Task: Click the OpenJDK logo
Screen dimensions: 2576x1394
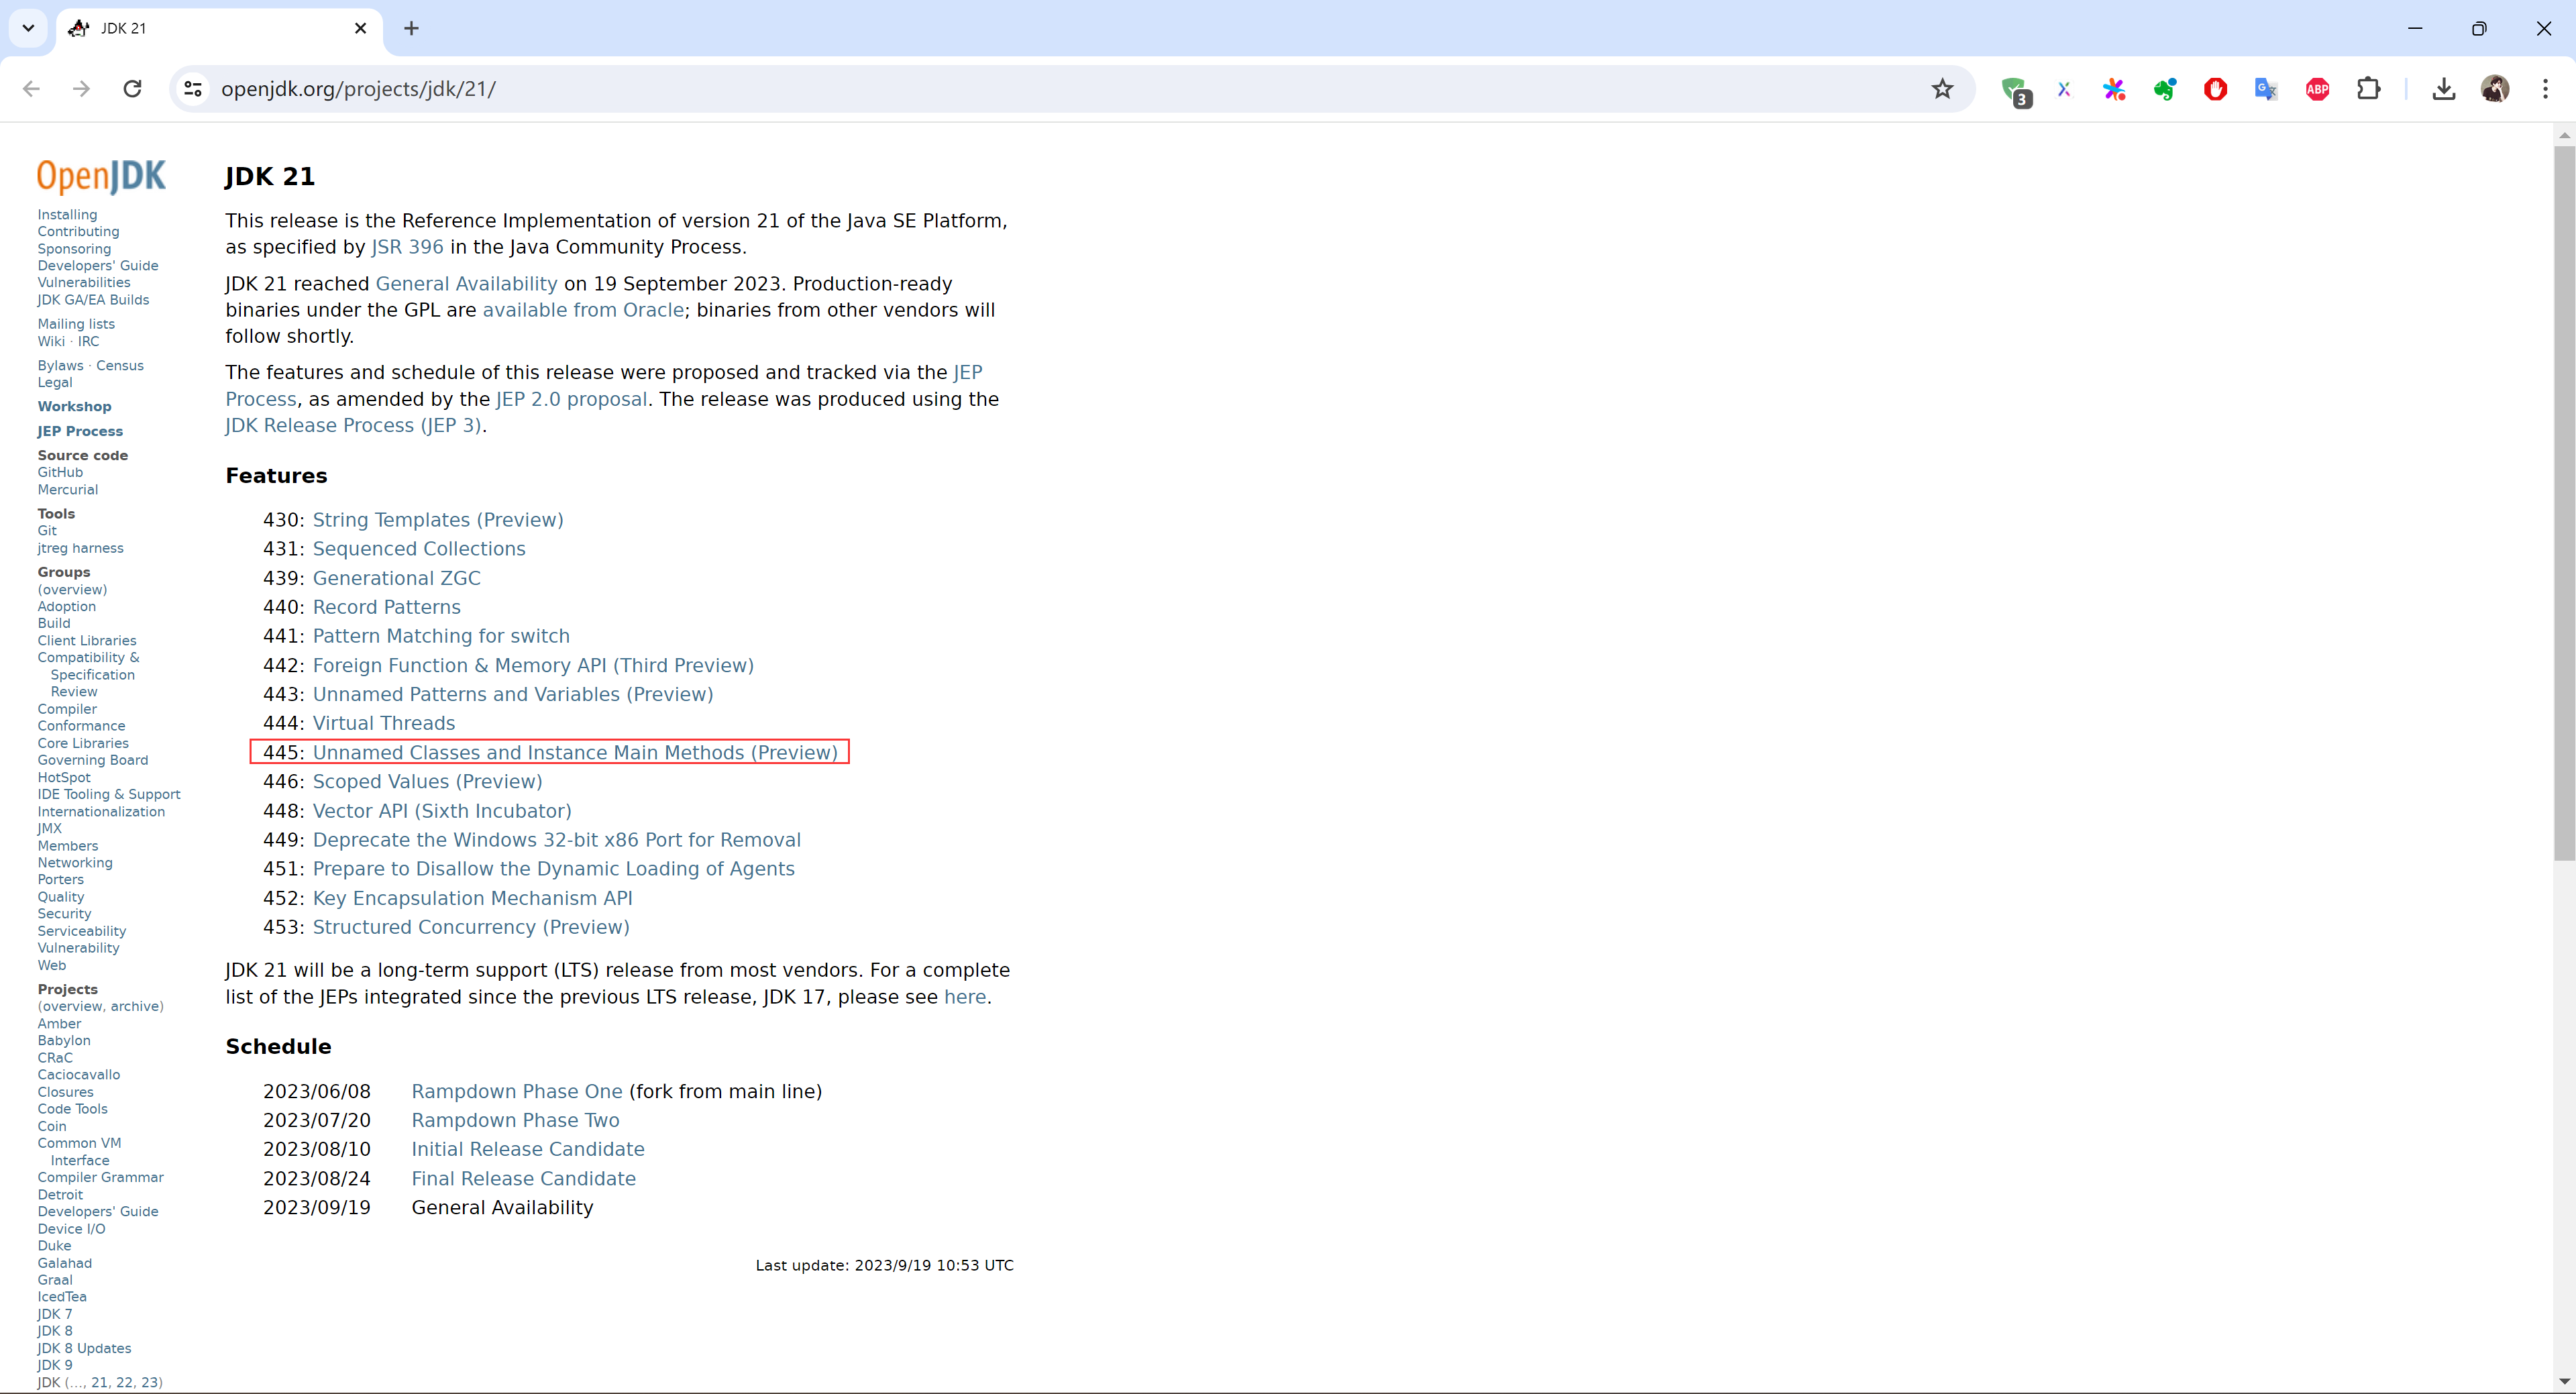Action: pyautogui.click(x=101, y=176)
